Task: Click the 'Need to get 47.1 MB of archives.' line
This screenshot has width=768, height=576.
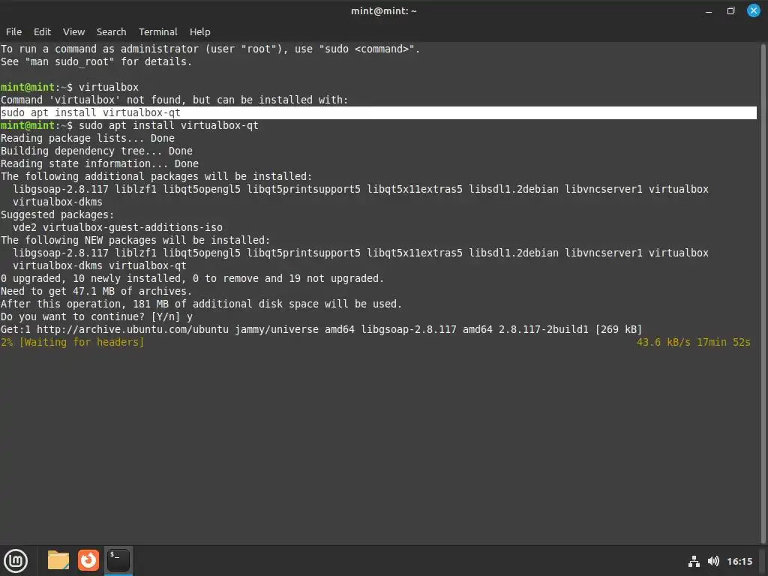Action: [x=97, y=291]
